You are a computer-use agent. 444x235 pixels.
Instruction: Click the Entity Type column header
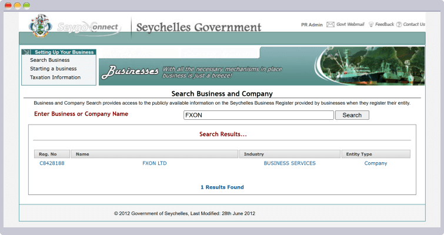376,154
